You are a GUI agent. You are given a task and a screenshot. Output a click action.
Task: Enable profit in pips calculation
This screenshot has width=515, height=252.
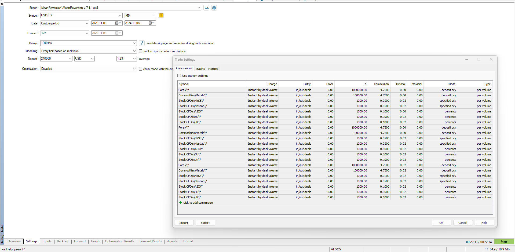point(140,51)
